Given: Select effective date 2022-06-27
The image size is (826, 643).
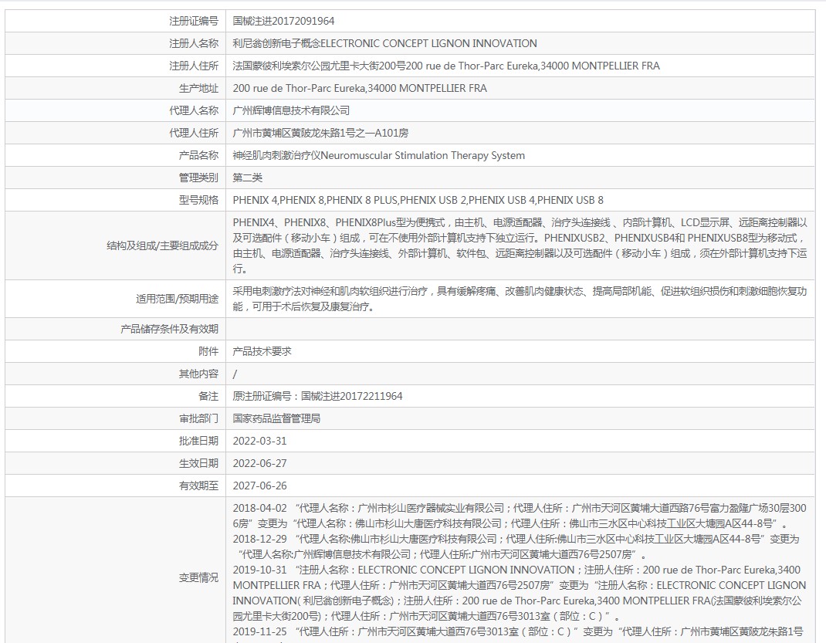Looking at the screenshot, I should coord(259,463).
